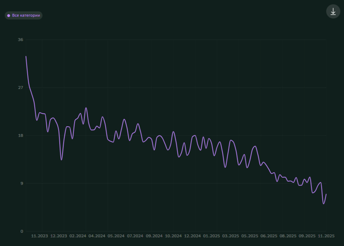
Task: Click the 08.2025 x-axis label
Action: pyautogui.click(x=288, y=236)
